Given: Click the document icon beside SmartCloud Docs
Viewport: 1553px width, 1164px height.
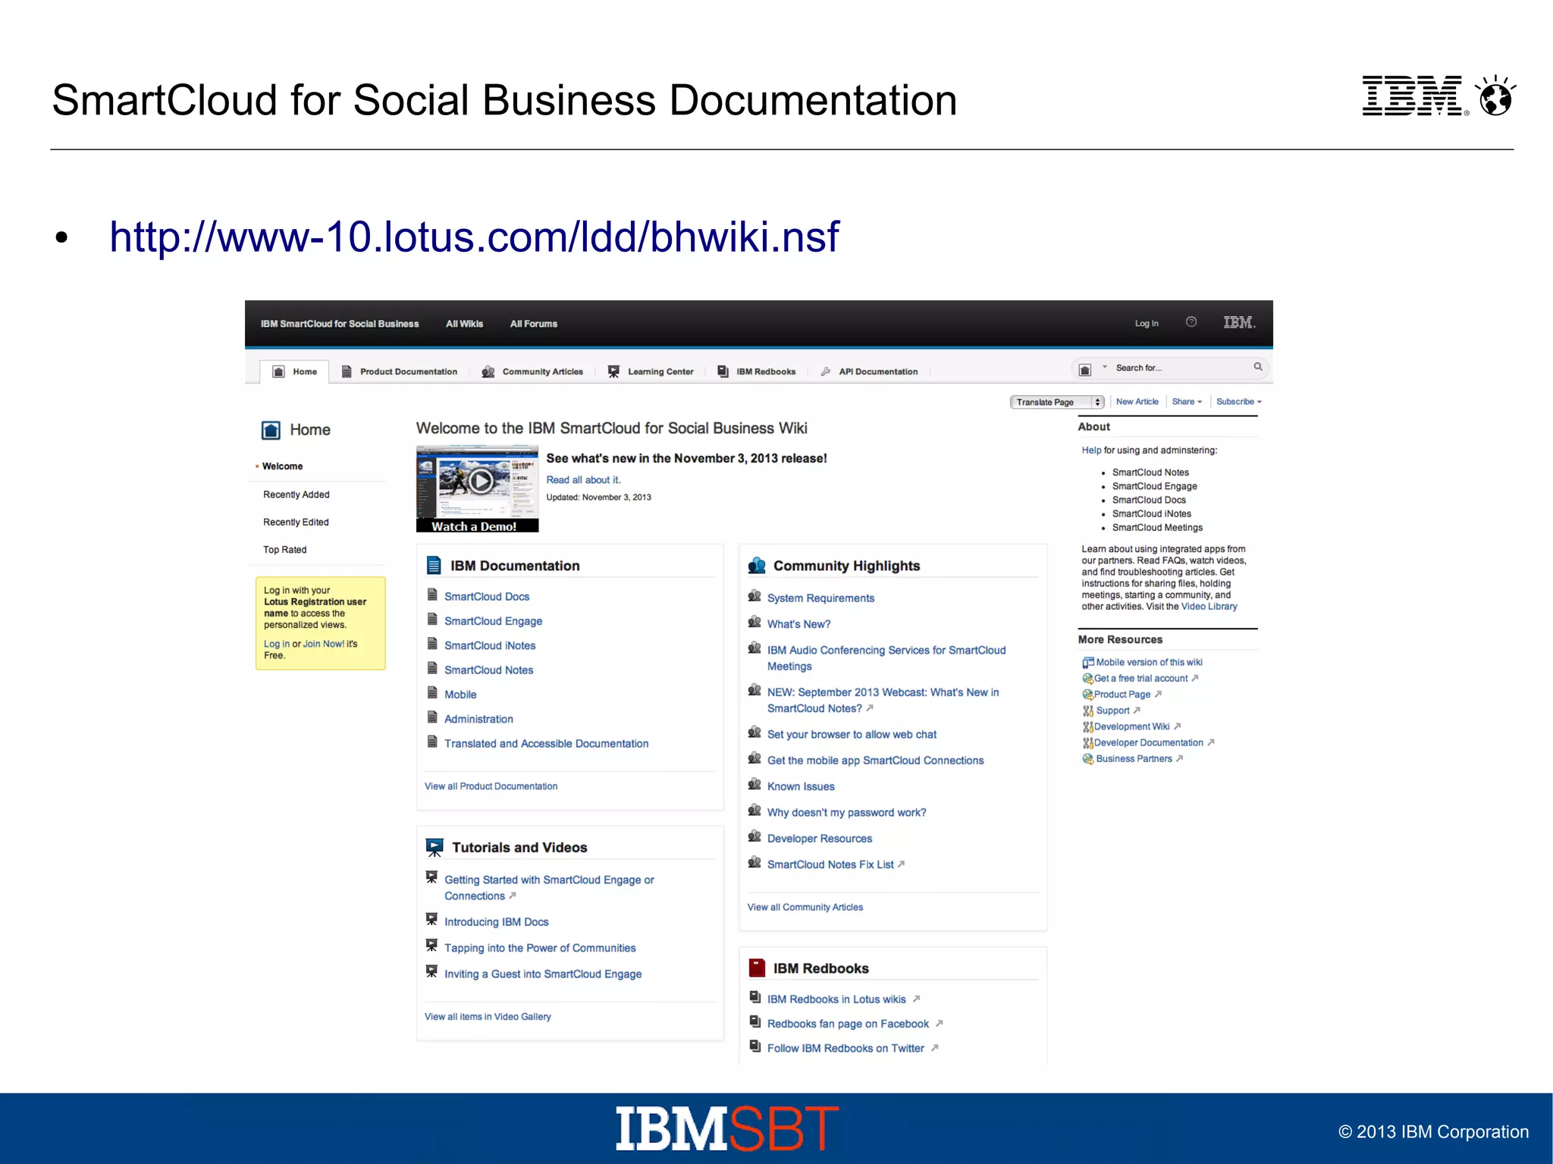Looking at the screenshot, I should click(432, 595).
